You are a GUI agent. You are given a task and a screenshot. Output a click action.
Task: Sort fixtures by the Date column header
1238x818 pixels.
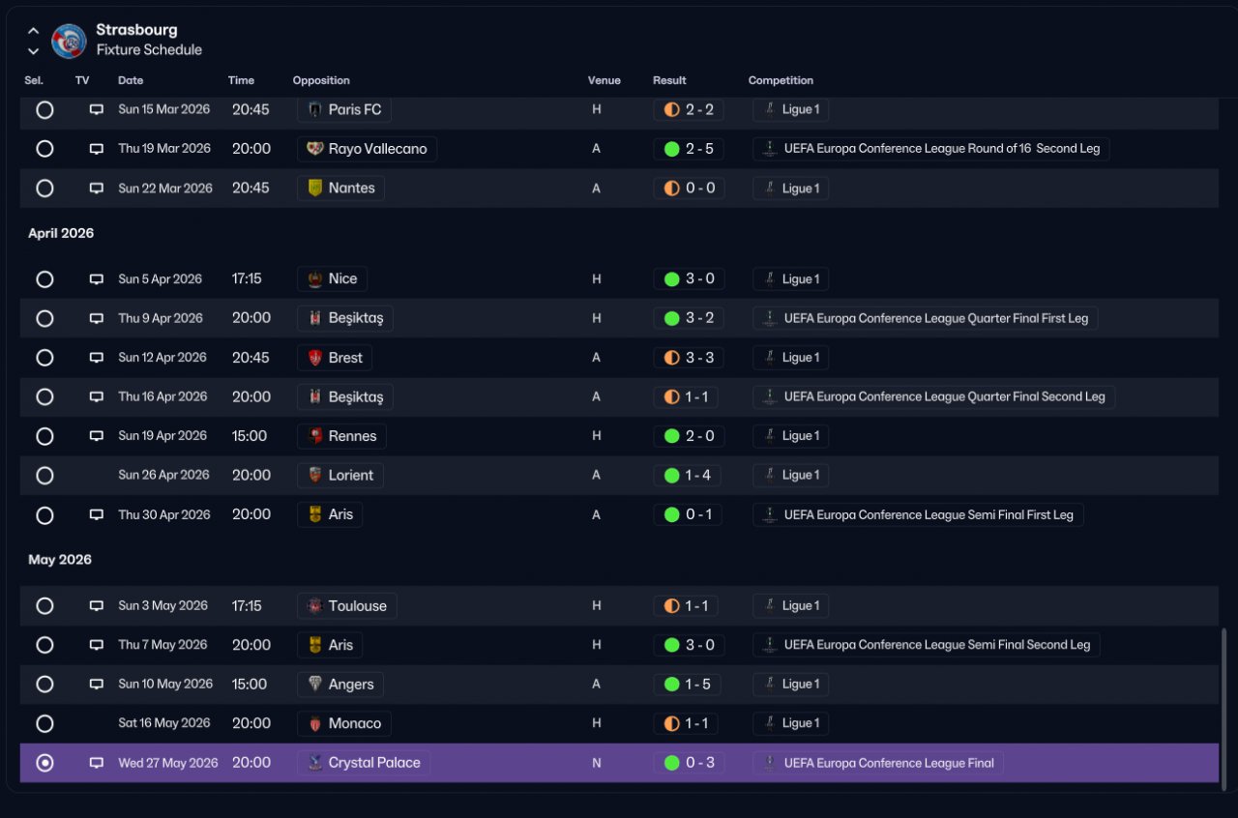tap(130, 80)
